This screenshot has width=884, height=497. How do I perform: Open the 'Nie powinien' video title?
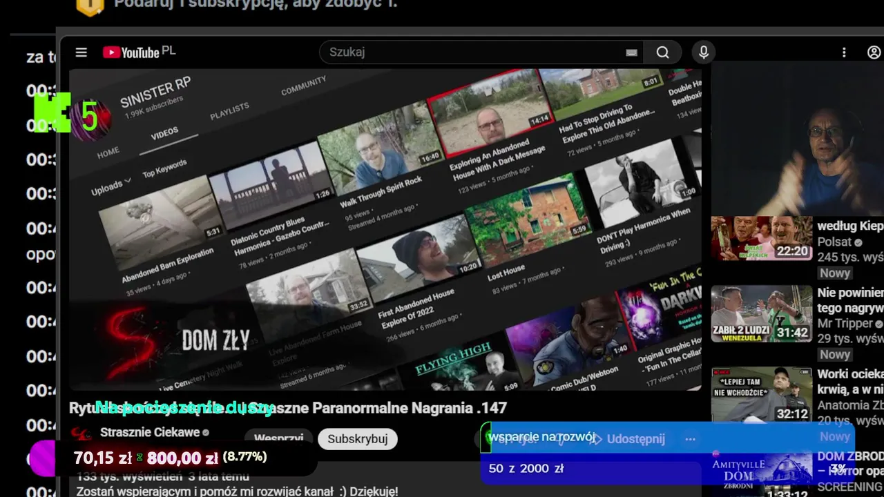coord(850,300)
